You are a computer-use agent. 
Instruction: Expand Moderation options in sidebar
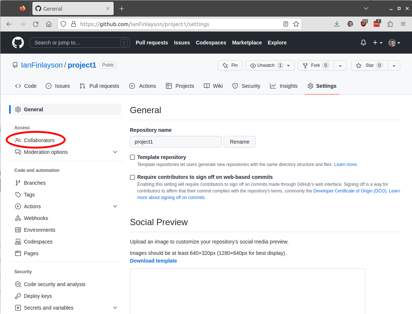pyautogui.click(x=115, y=152)
